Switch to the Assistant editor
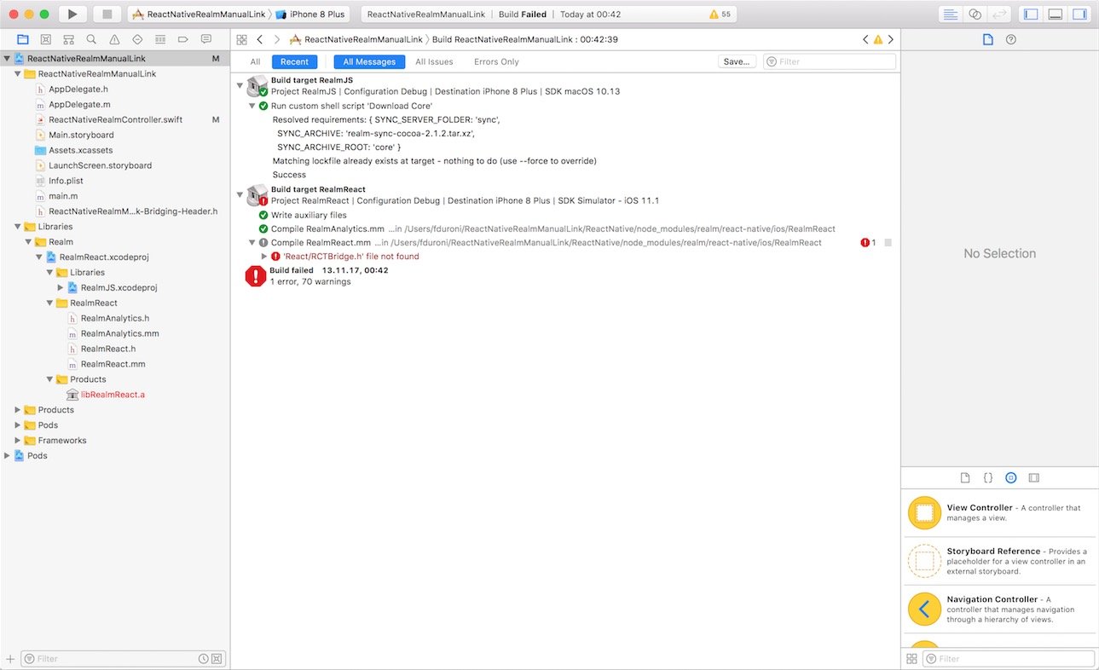 975,14
